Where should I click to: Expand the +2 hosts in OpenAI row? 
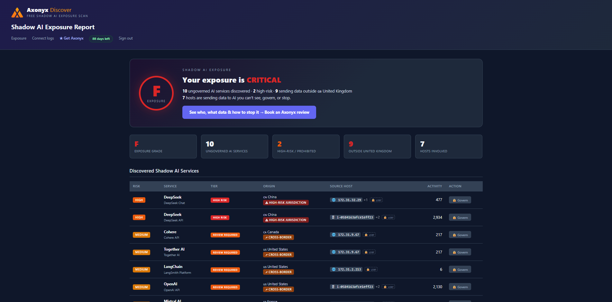click(378, 287)
